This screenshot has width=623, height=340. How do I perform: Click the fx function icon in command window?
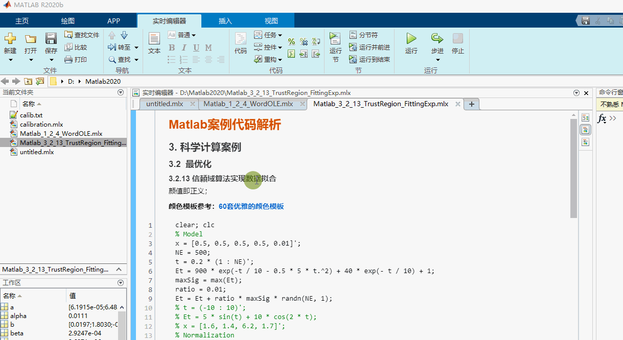pyautogui.click(x=603, y=119)
